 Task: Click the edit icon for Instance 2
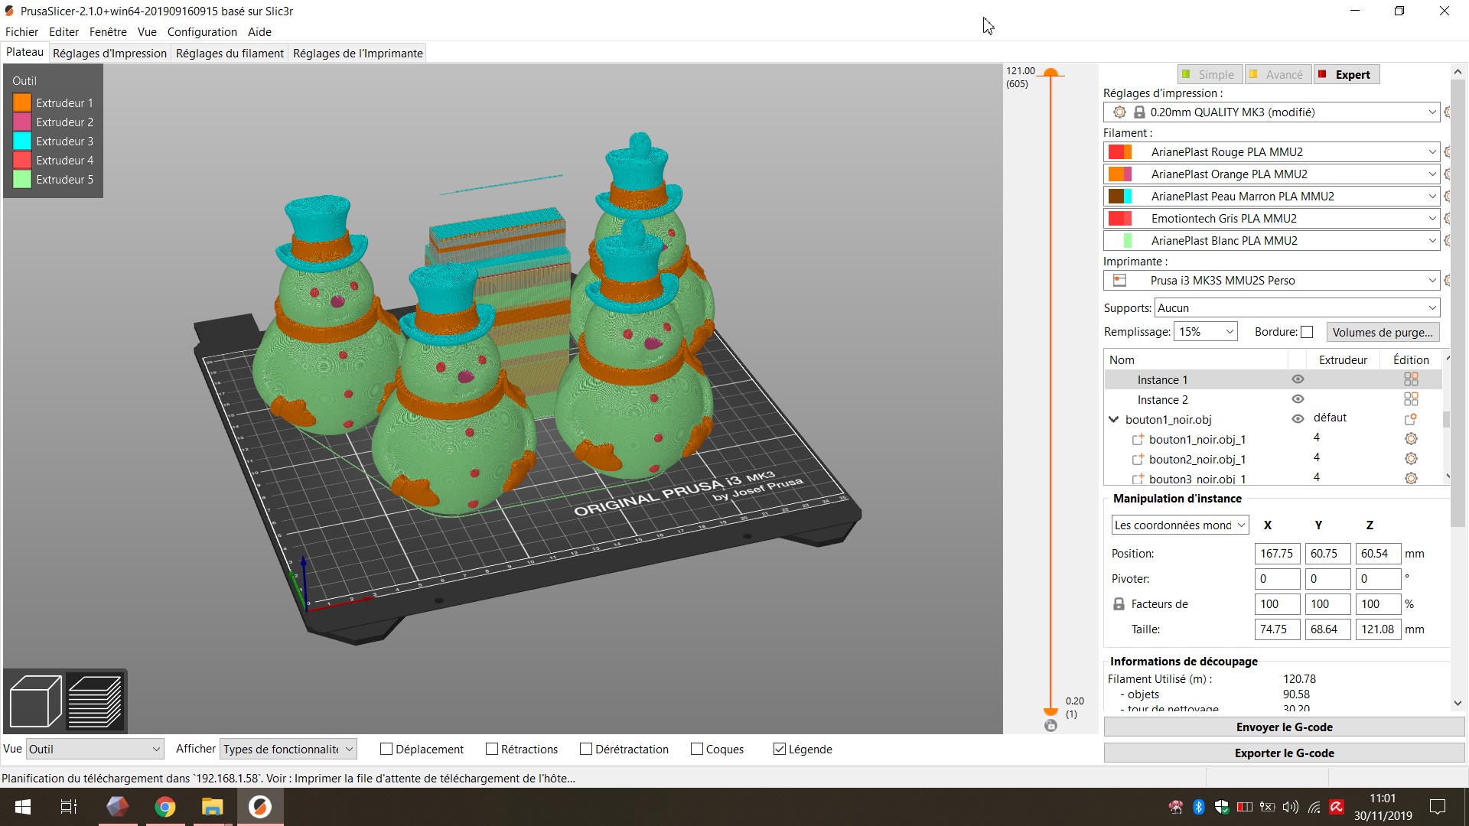tap(1411, 399)
